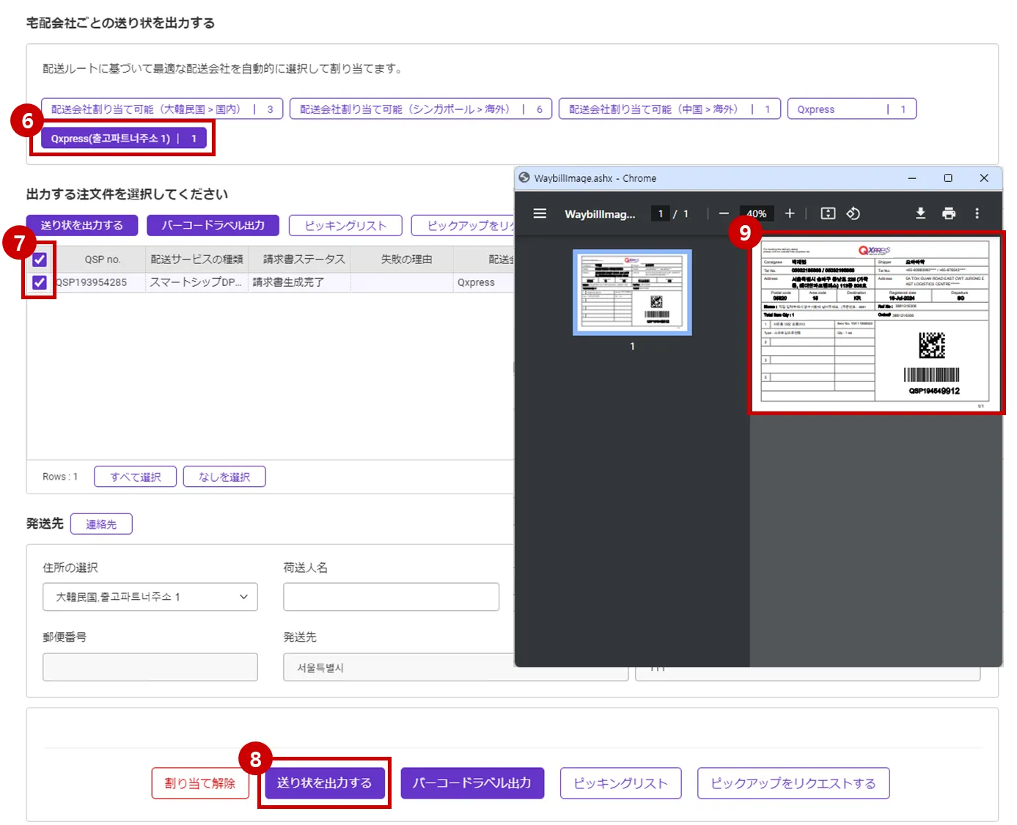Viewport: 1017px width, 825px height.
Task: Select the シンガポール > 海外 carrier tab
Action: [421, 109]
